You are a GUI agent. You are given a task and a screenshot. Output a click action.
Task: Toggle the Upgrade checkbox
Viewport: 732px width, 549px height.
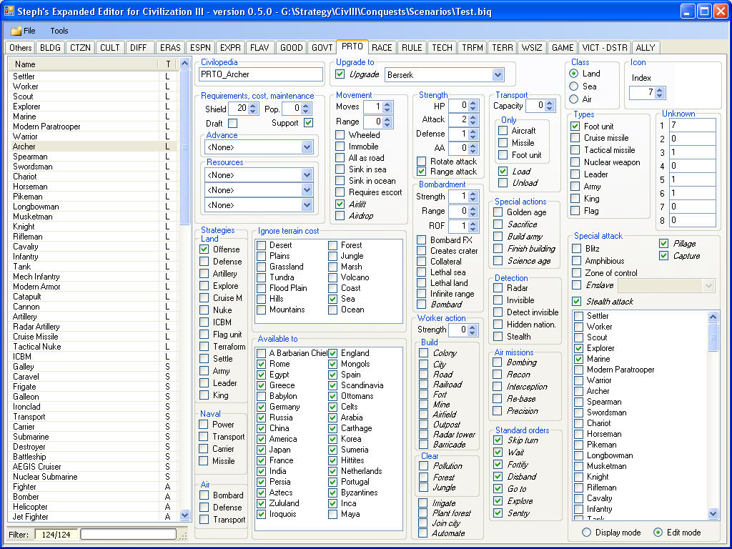point(340,74)
